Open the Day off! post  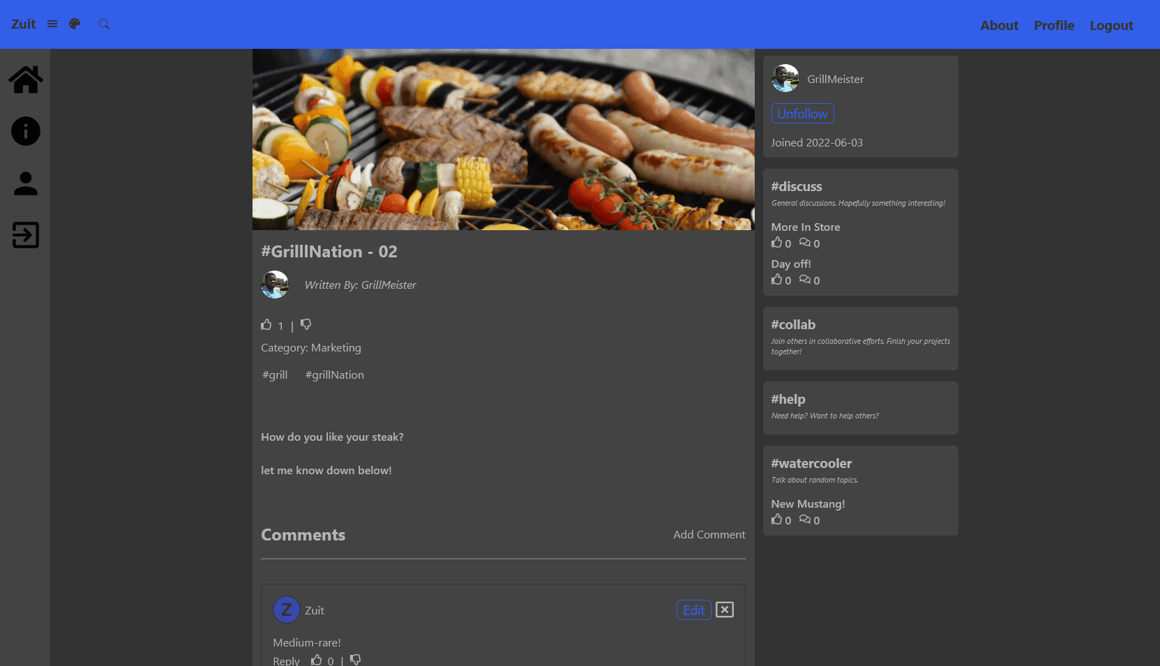791,264
